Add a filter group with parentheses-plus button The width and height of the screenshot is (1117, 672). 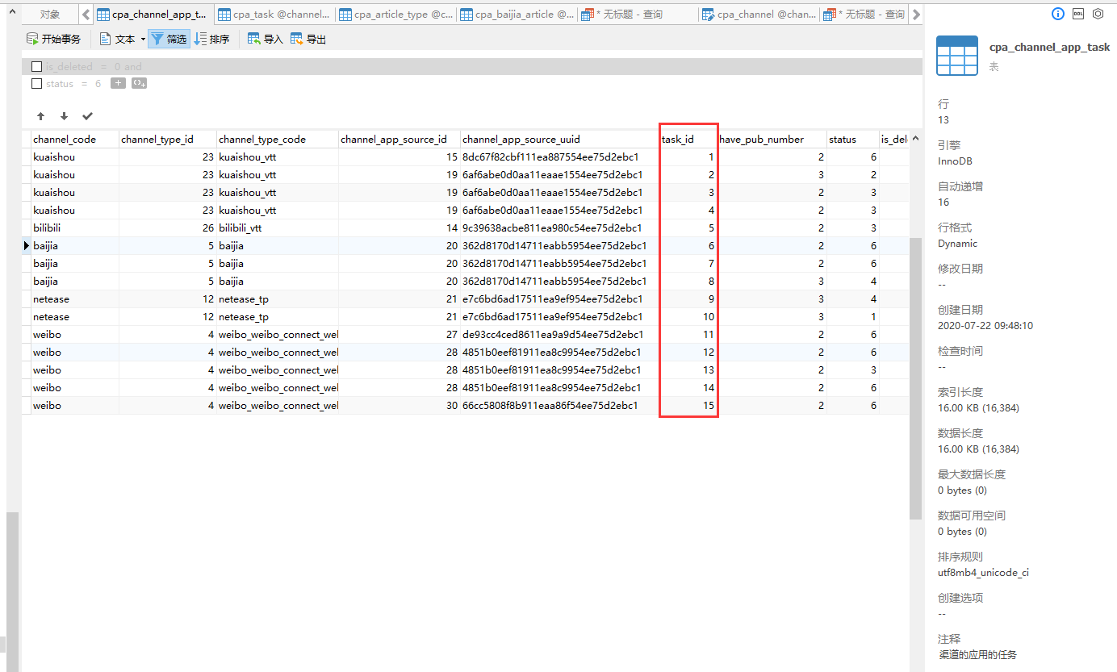click(x=139, y=83)
